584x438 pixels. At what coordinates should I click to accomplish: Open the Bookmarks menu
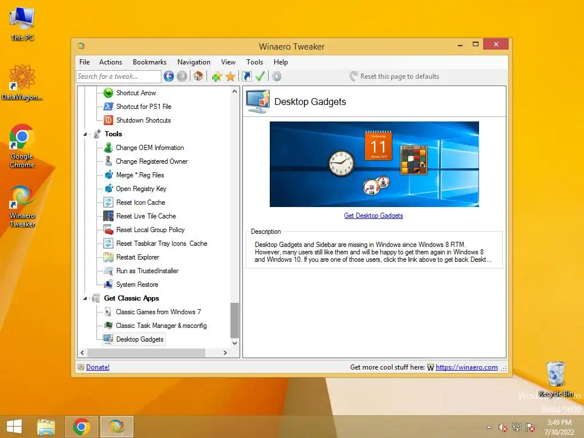point(150,62)
